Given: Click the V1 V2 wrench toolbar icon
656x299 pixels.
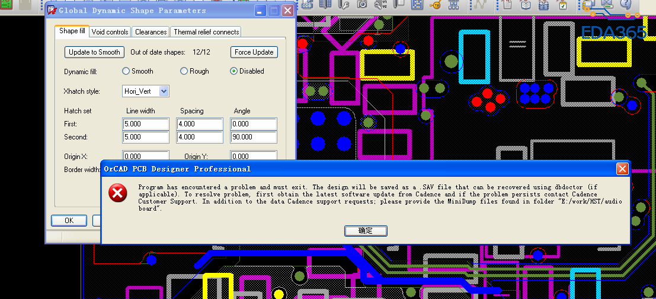Looking at the screenshot, I should (x=380, y=4).
